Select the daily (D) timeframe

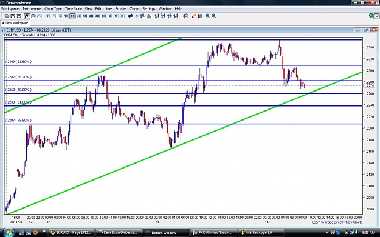coord(110,16)
